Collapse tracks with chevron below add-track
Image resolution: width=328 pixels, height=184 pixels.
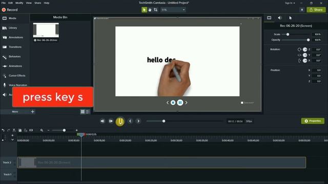12,140
